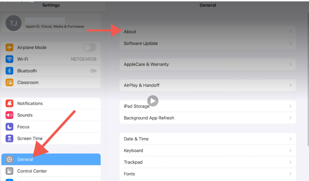Select the Airplane Mode icon

coord(9,47)
